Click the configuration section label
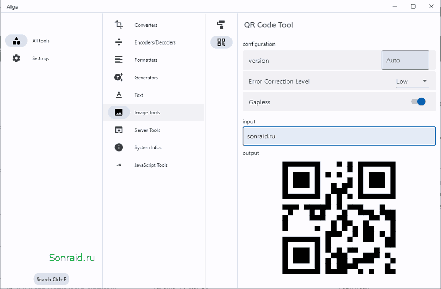 click(x=259, y=44)
